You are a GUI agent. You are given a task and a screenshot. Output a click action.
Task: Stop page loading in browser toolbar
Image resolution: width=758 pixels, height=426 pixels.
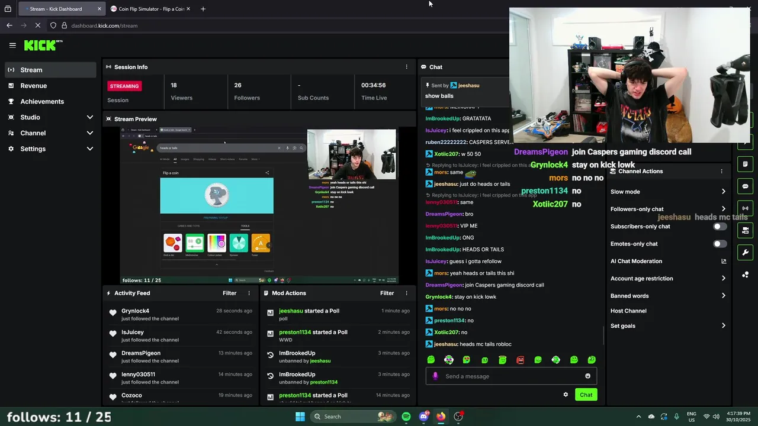[37, 25]
